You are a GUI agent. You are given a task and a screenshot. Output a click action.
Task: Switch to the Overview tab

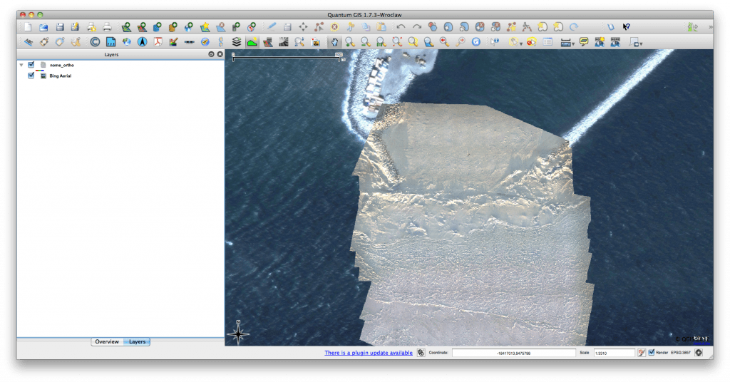click(107, 341)
